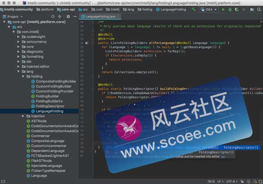The width and height of the screenshot is (263, 184).
Task: Click the Project panel settings gear icon
Action: (67, 16)
